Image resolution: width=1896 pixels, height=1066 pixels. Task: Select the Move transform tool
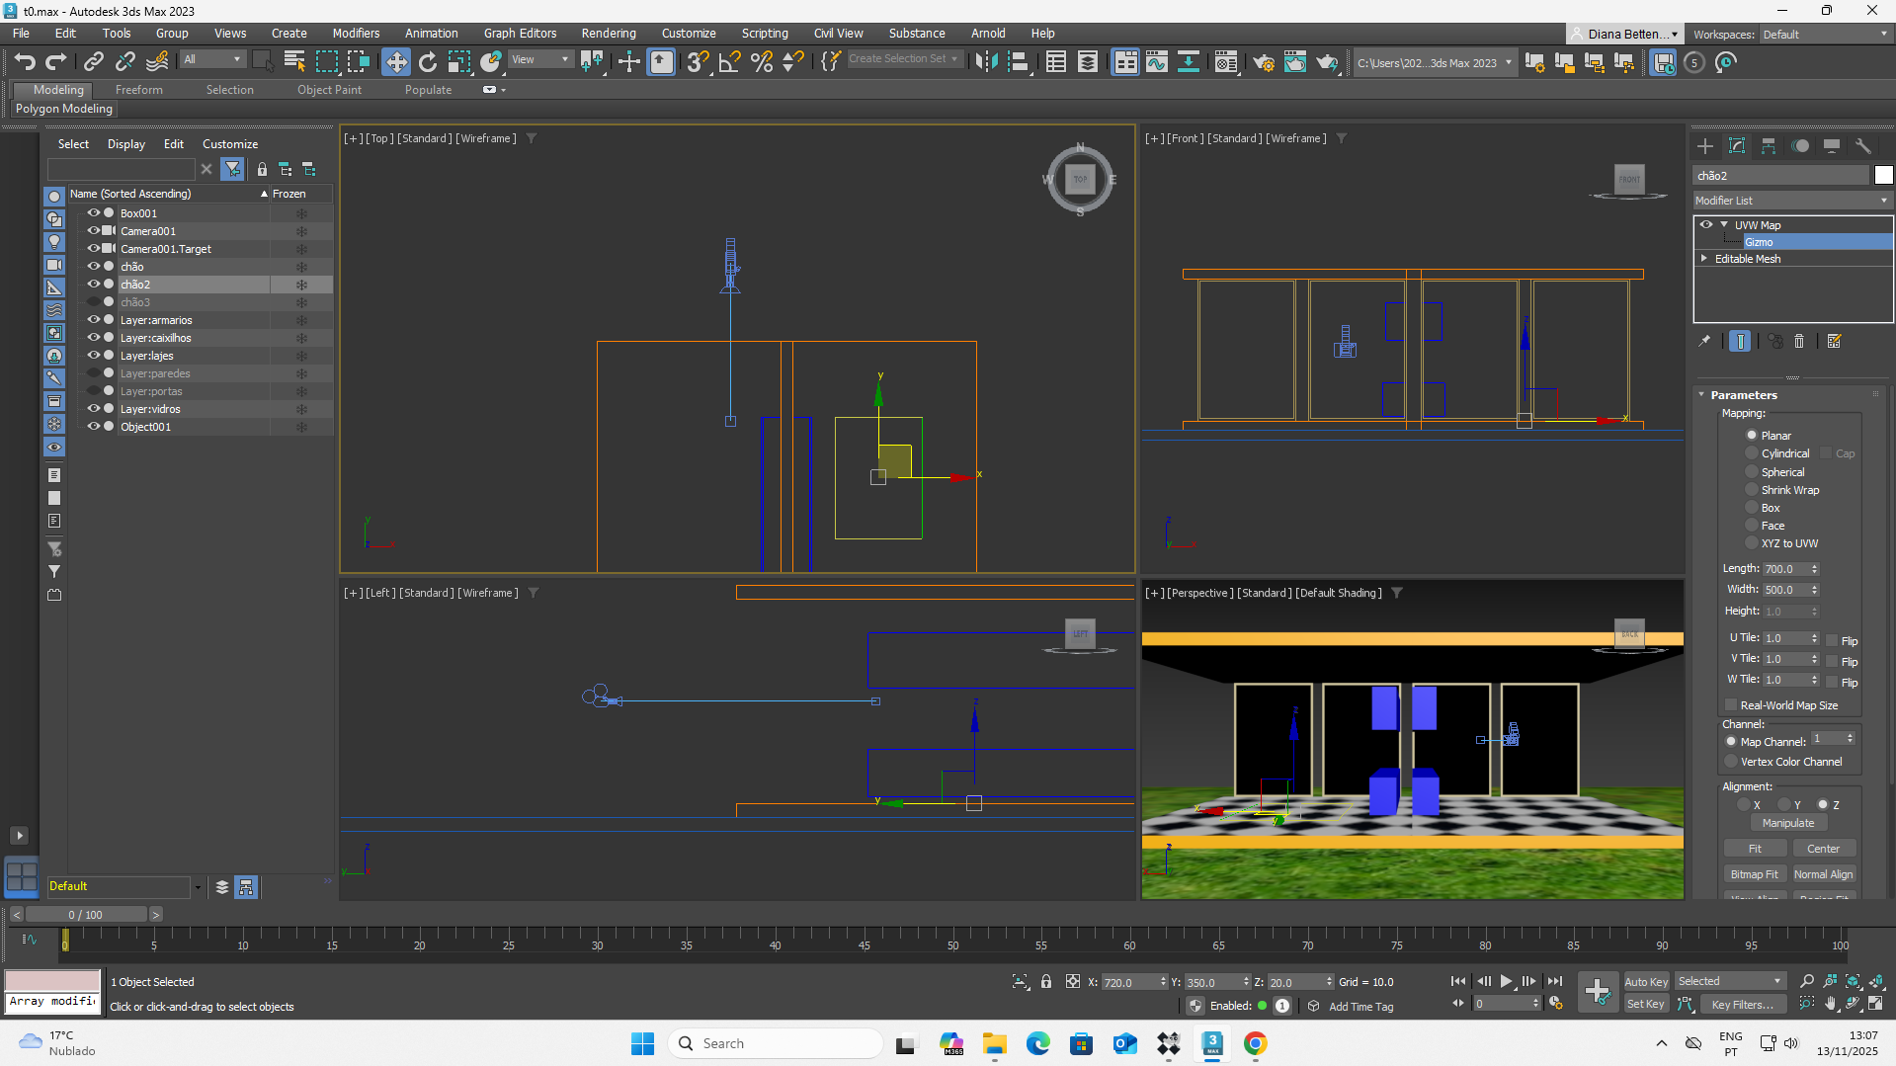tap(395, 62)
